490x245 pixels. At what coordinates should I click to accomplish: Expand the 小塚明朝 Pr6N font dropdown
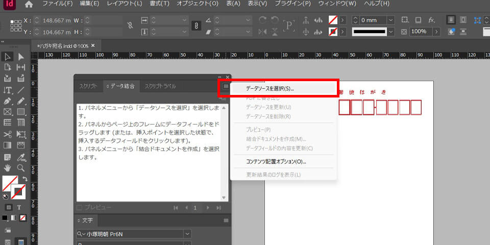click(188, 234)
